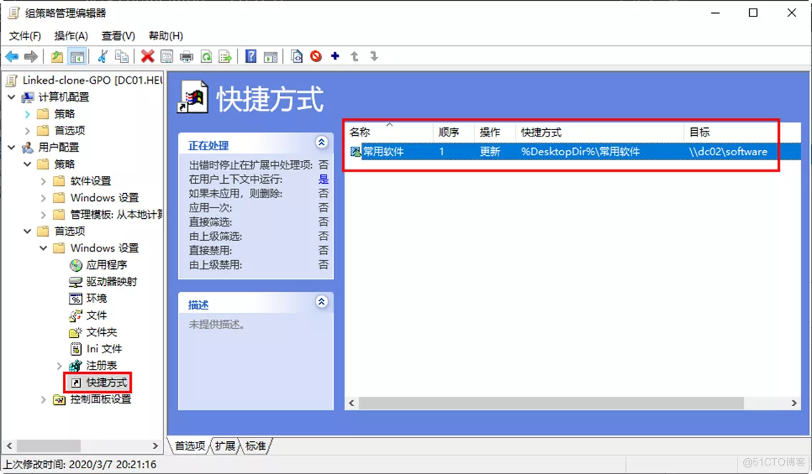Viewport: 812px width, 474px height.
Task: Open the 查看(V) menu
Action: tap(118, 36)
